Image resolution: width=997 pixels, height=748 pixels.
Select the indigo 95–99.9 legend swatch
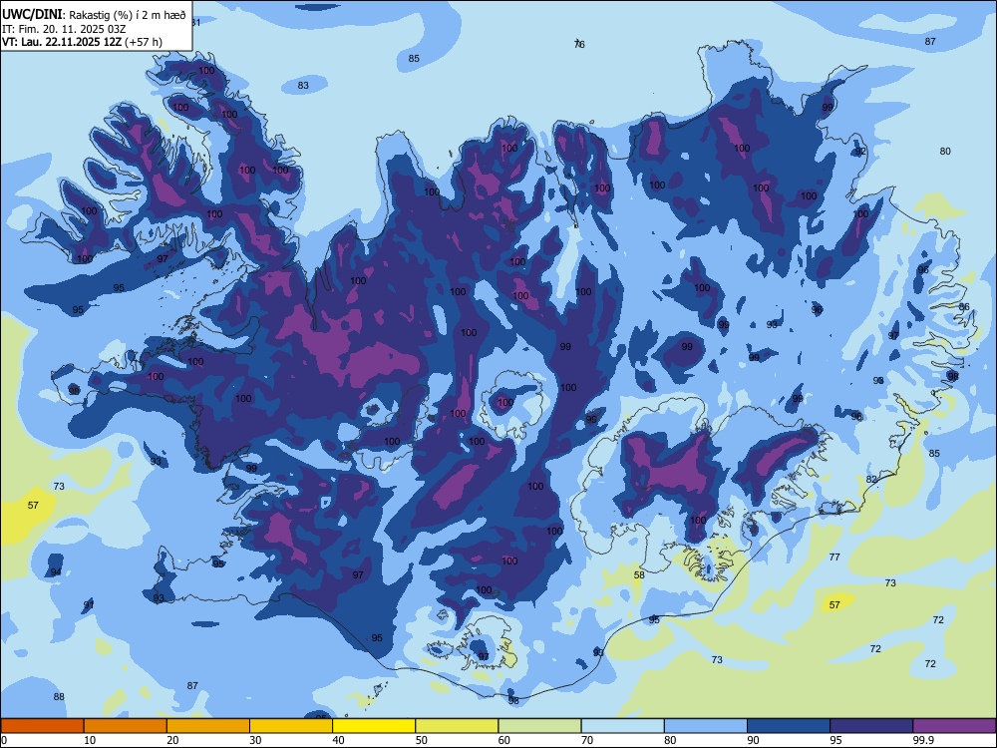pyautogui.click(x=871, y=726)
